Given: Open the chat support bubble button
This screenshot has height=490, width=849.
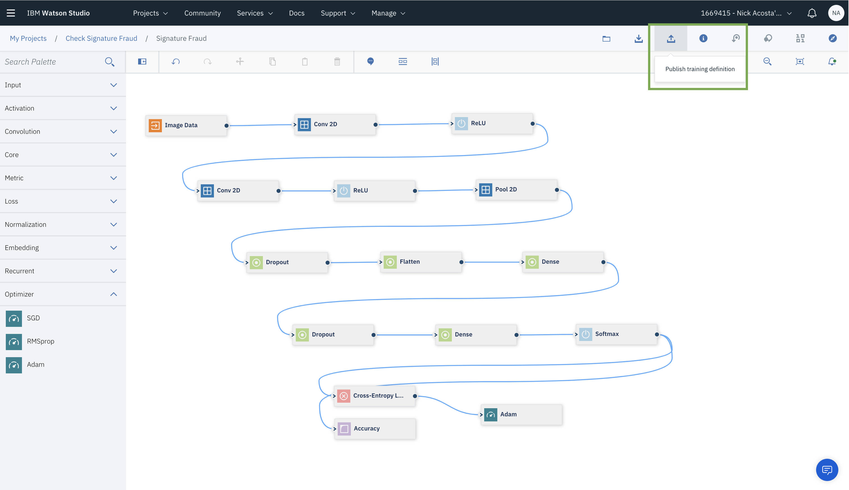Looking at the screenshot, I should [827, 470].
